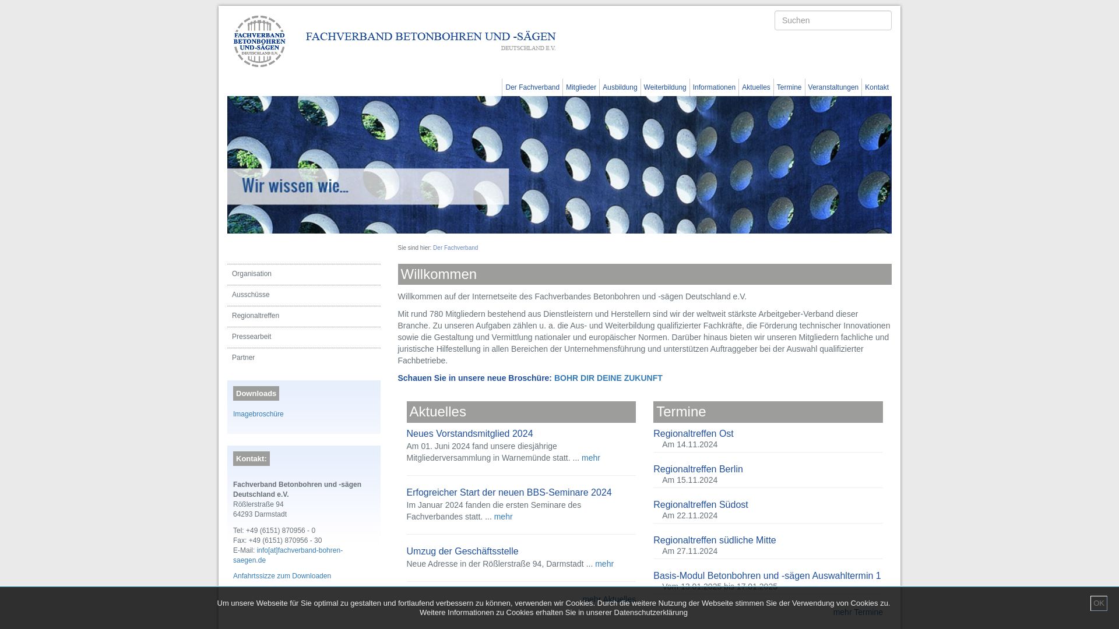Click the 'Wir wissen wie...' hero image
1119x629 pixels.
point(559,165)
